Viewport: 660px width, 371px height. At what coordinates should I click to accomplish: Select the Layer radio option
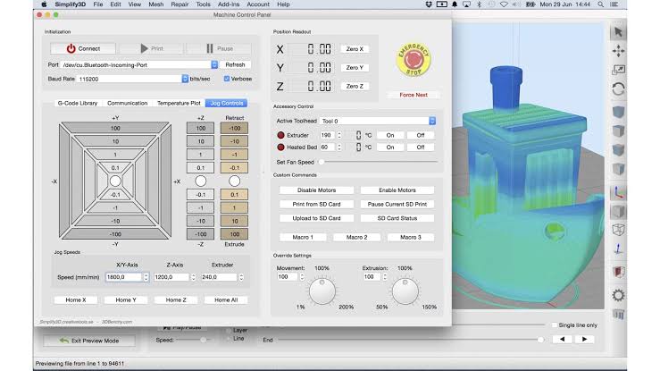click(x=229, y=330)
